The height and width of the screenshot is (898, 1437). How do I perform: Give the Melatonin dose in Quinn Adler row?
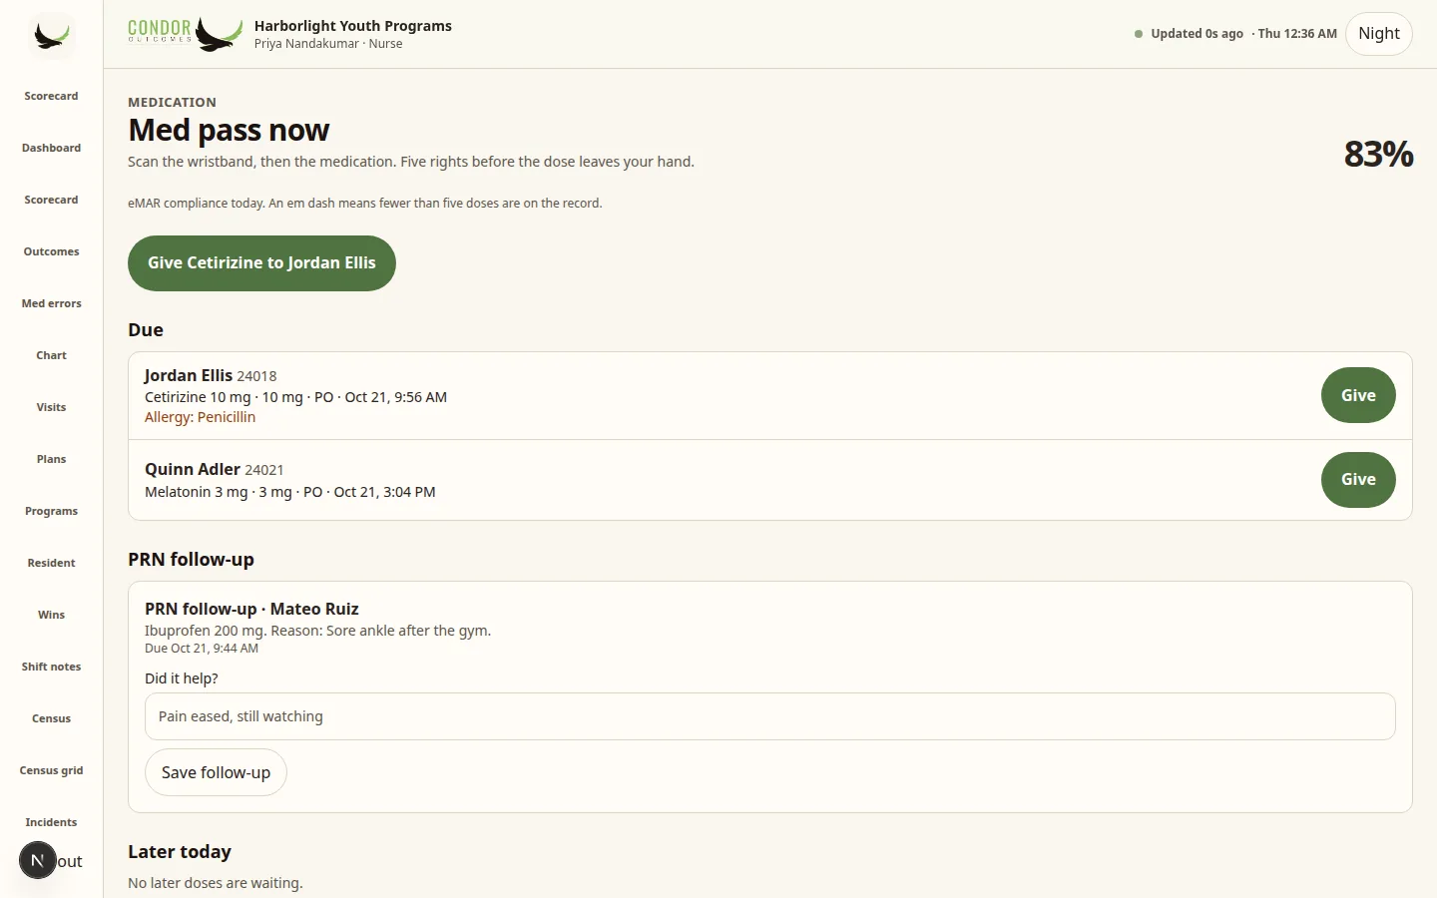click(x=1358, y=479)
